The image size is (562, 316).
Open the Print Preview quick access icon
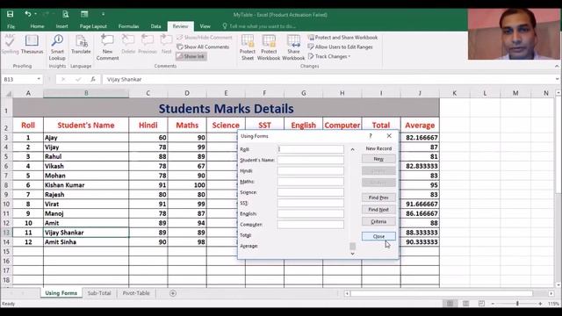(66, 14)
